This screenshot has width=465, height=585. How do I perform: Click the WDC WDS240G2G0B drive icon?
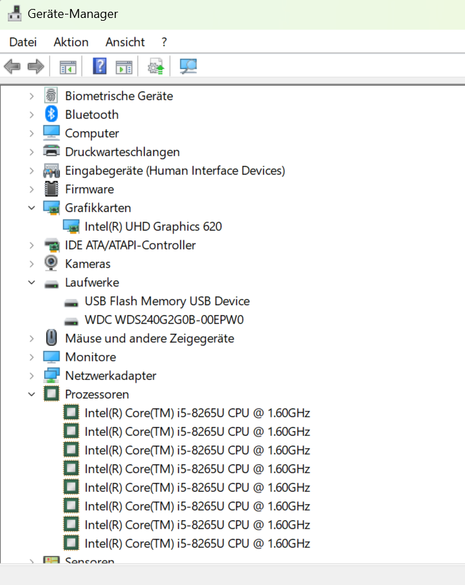click(71, 321)
